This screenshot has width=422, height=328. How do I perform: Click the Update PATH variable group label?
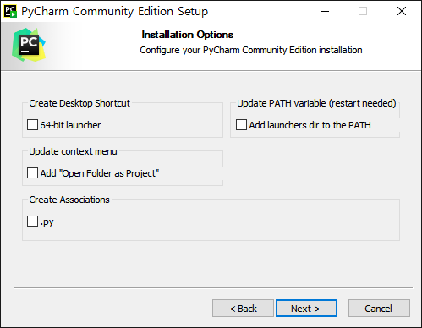pos(316,103)
